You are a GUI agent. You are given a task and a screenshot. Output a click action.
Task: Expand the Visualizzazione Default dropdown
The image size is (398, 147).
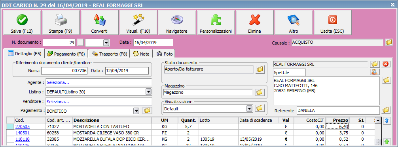[250, 108]
